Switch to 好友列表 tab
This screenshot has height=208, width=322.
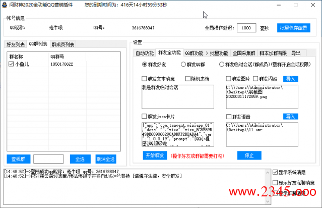pyautogui.click(x=16, y=44)
